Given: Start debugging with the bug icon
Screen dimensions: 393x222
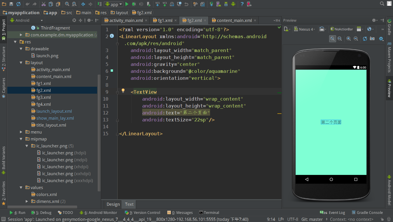Looking at the screenshot, I should (134, 4).
